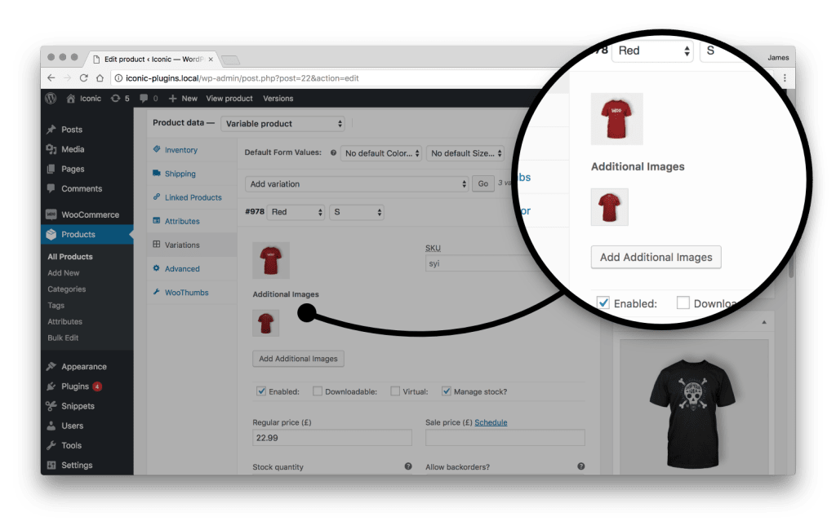The height and width of the screenshot is (521, 836).
Task: Click the Go button
Action: pos(483,183)
